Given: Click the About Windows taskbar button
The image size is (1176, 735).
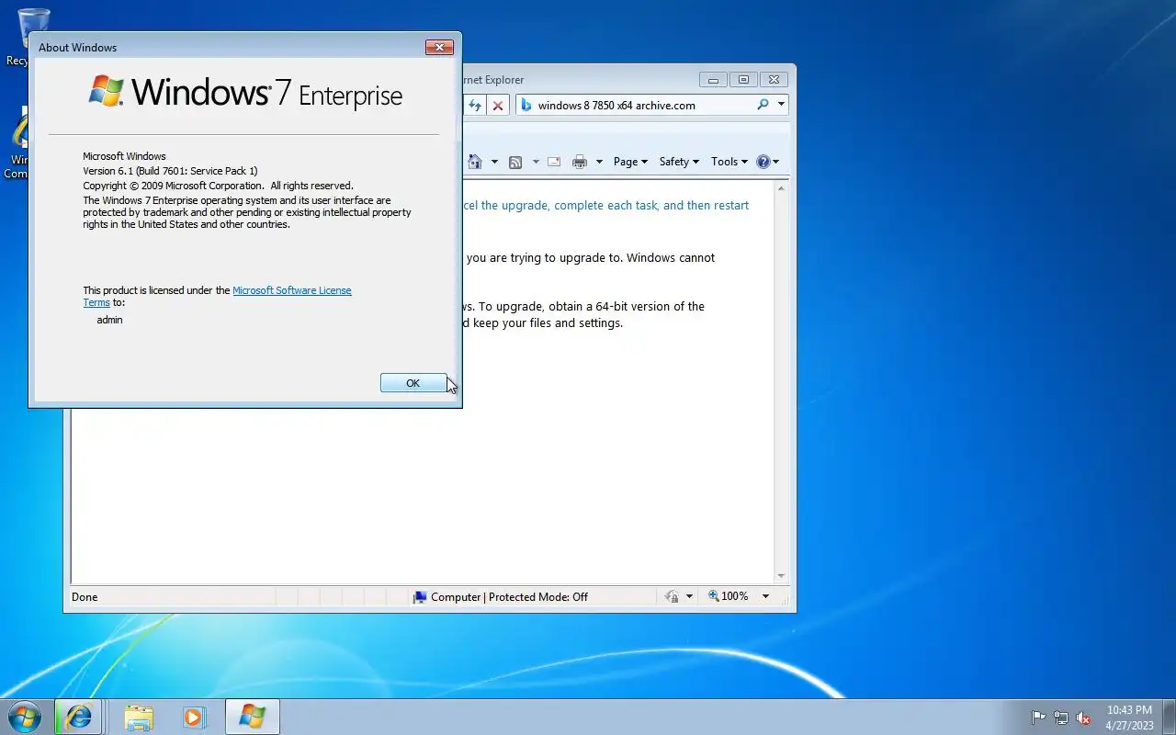Looking at the screenshot, I should [x=252, y=717].
